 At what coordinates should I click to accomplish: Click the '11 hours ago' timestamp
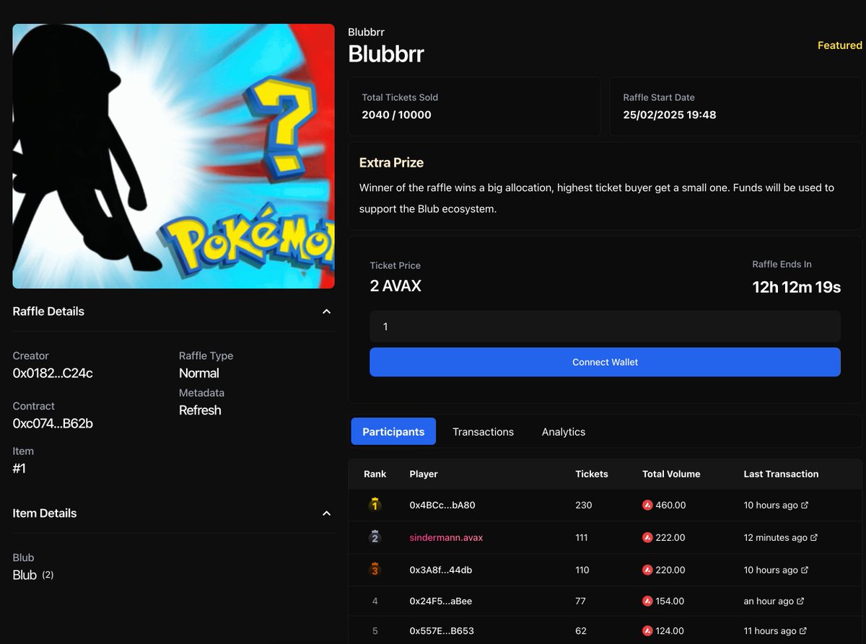770,631
